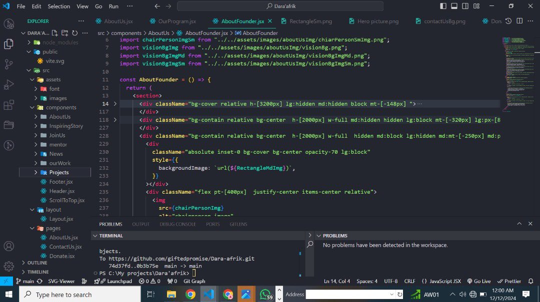The image size is (540, 302).
Task: Open the Extensions view
Action: 8,104
